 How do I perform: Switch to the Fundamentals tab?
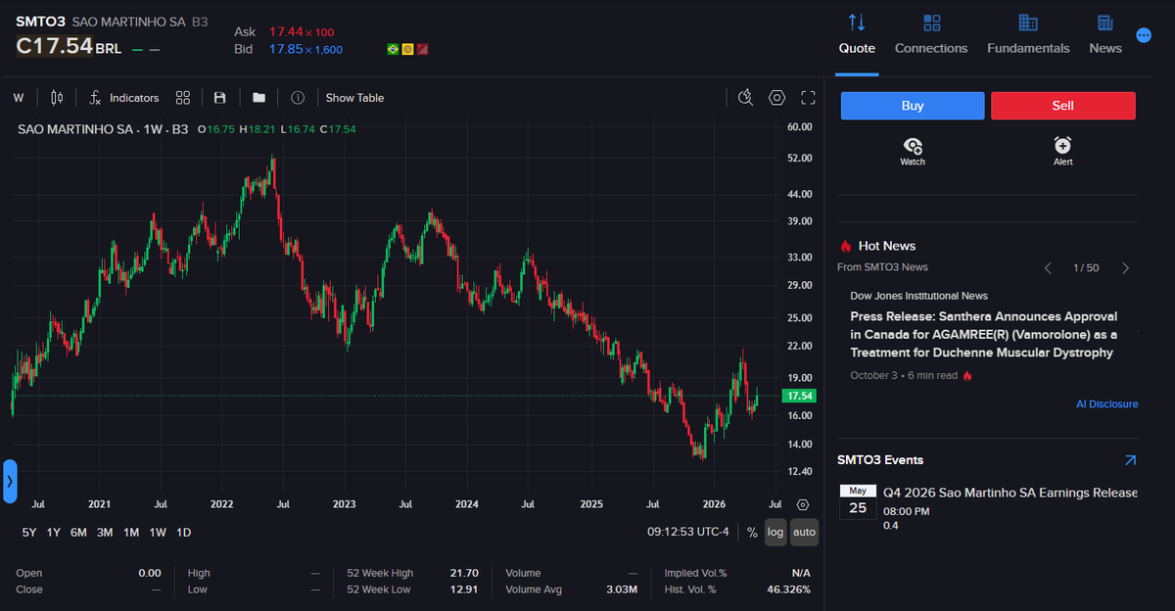tap(1028, 48)
